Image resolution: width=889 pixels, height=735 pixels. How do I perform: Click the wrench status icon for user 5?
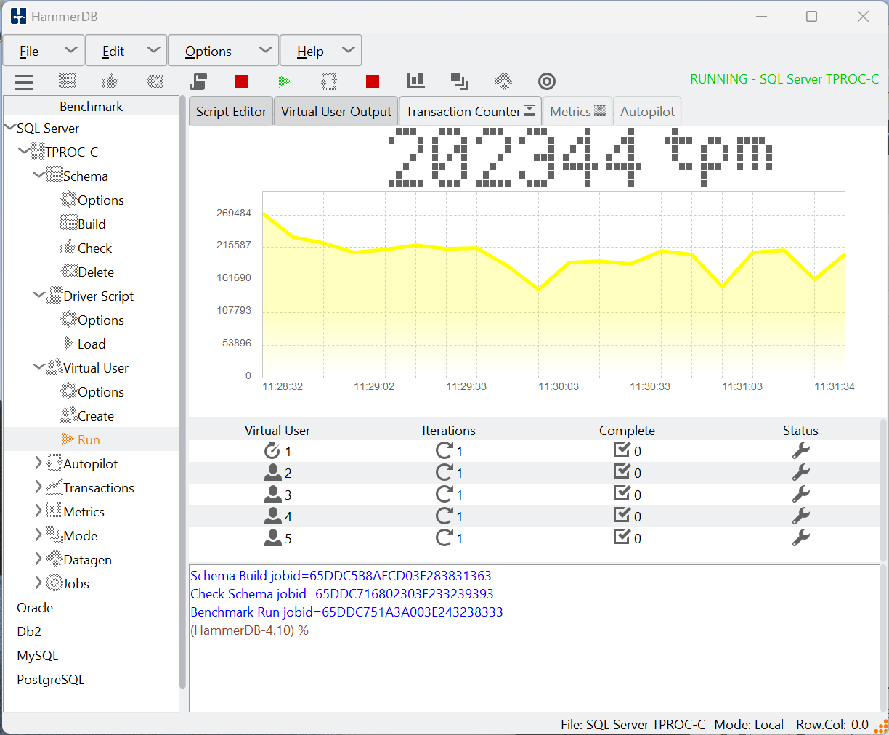click(x=800, y=537)
